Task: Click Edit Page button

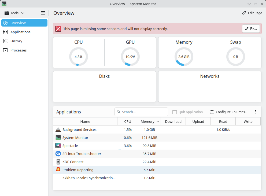Action: [x=252, y=13]
